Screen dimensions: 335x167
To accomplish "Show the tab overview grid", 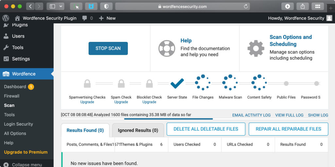I will (318, 7).
